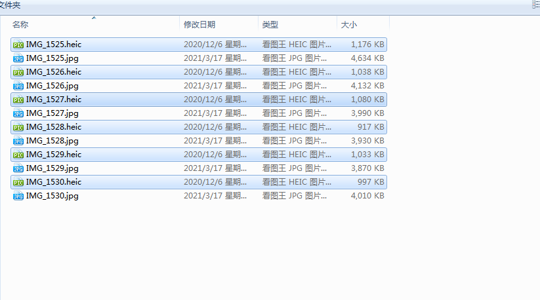Click the date cell of IMG_1525.jpg

click(x=215, y=58)
